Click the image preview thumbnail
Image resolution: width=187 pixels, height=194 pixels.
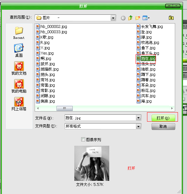click(x=92, y=163)
